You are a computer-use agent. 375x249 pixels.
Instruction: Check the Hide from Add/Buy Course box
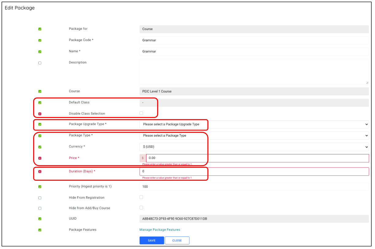[141, 207]
